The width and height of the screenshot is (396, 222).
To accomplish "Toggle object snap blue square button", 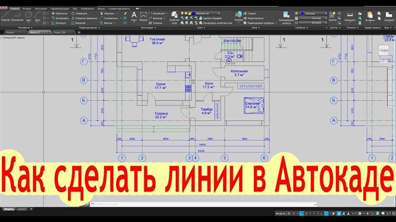I will (x=326, y=214).
